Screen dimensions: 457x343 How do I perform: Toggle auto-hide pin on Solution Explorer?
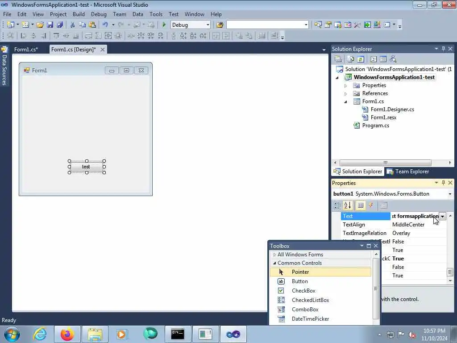[x=443, y=49]
